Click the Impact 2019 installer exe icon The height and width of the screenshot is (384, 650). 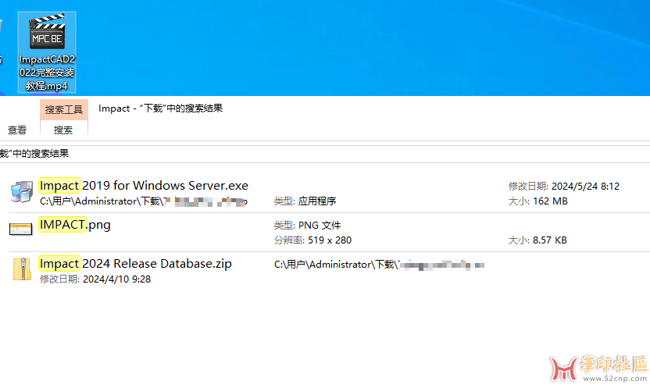pos(22,192)
